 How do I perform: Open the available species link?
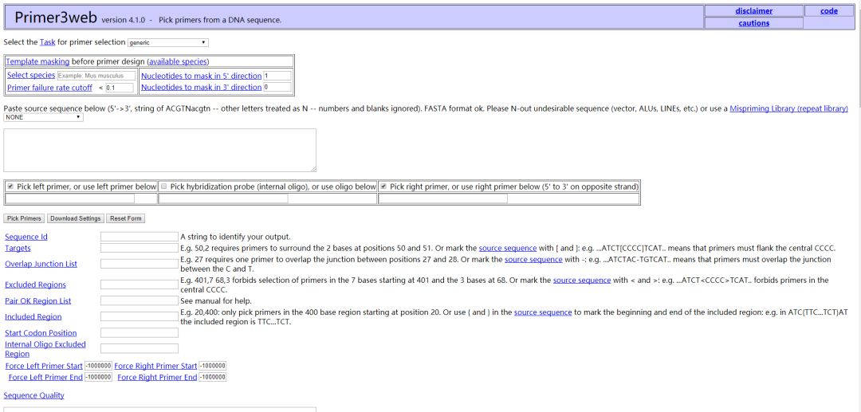(x=178, y=61)
